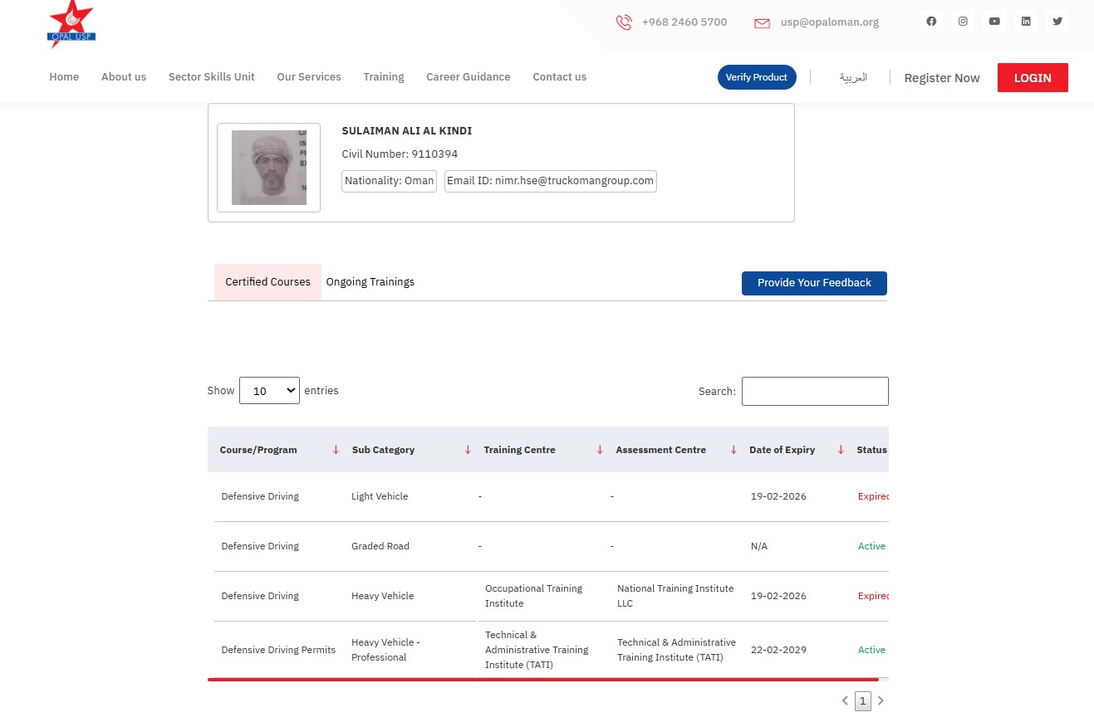Image resolution: width=1094 pixels, height=727 pixels.
Task: Click the table Search input field
Action: click(x=815, y=392)
